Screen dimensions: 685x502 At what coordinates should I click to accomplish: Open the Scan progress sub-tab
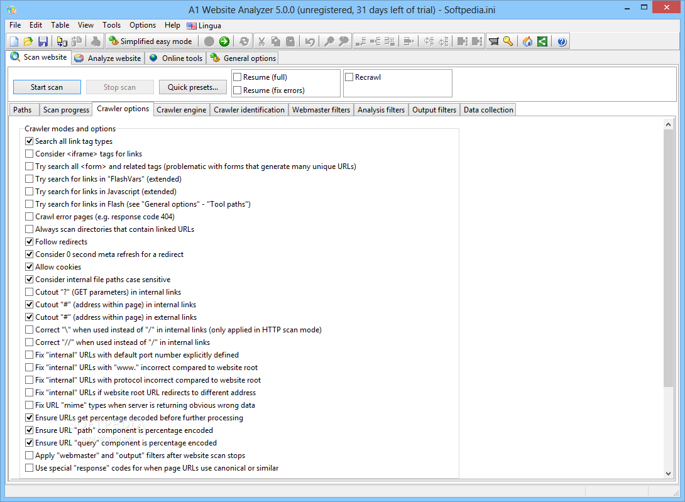(x=66, y=110)
